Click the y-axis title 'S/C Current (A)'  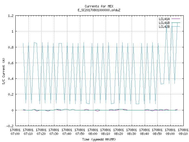tap(4, 71)
